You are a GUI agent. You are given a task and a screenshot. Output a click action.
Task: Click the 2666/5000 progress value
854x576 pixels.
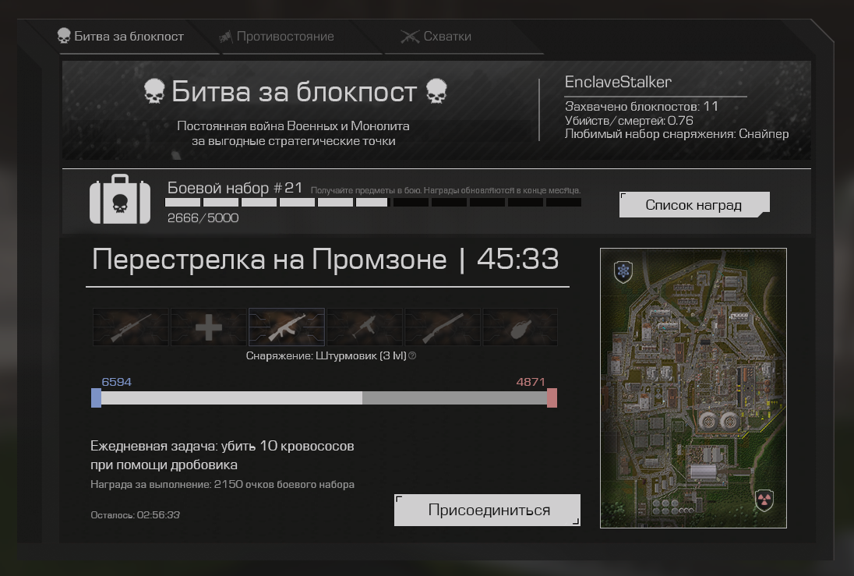(x=203, y=218)
